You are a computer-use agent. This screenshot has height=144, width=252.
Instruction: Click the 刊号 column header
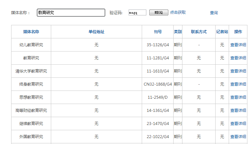[x=158, y=32]
